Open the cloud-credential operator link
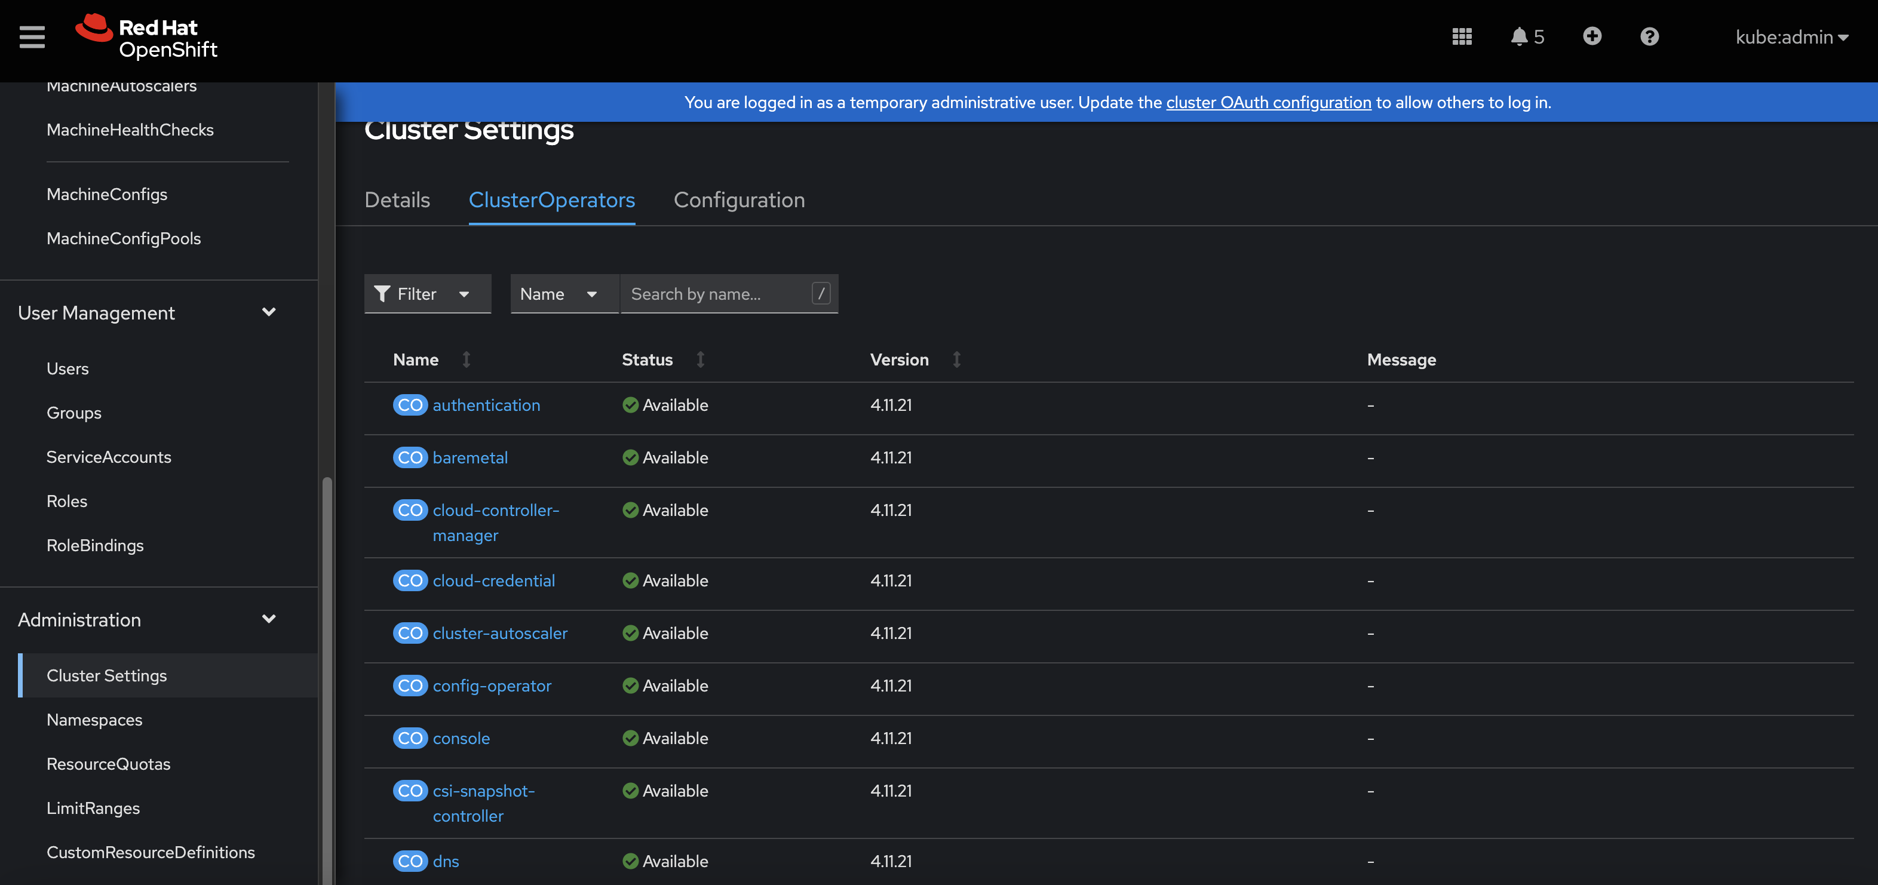Image resolution: width=1878 pixels, height=885 pixels. coord(493,581)
